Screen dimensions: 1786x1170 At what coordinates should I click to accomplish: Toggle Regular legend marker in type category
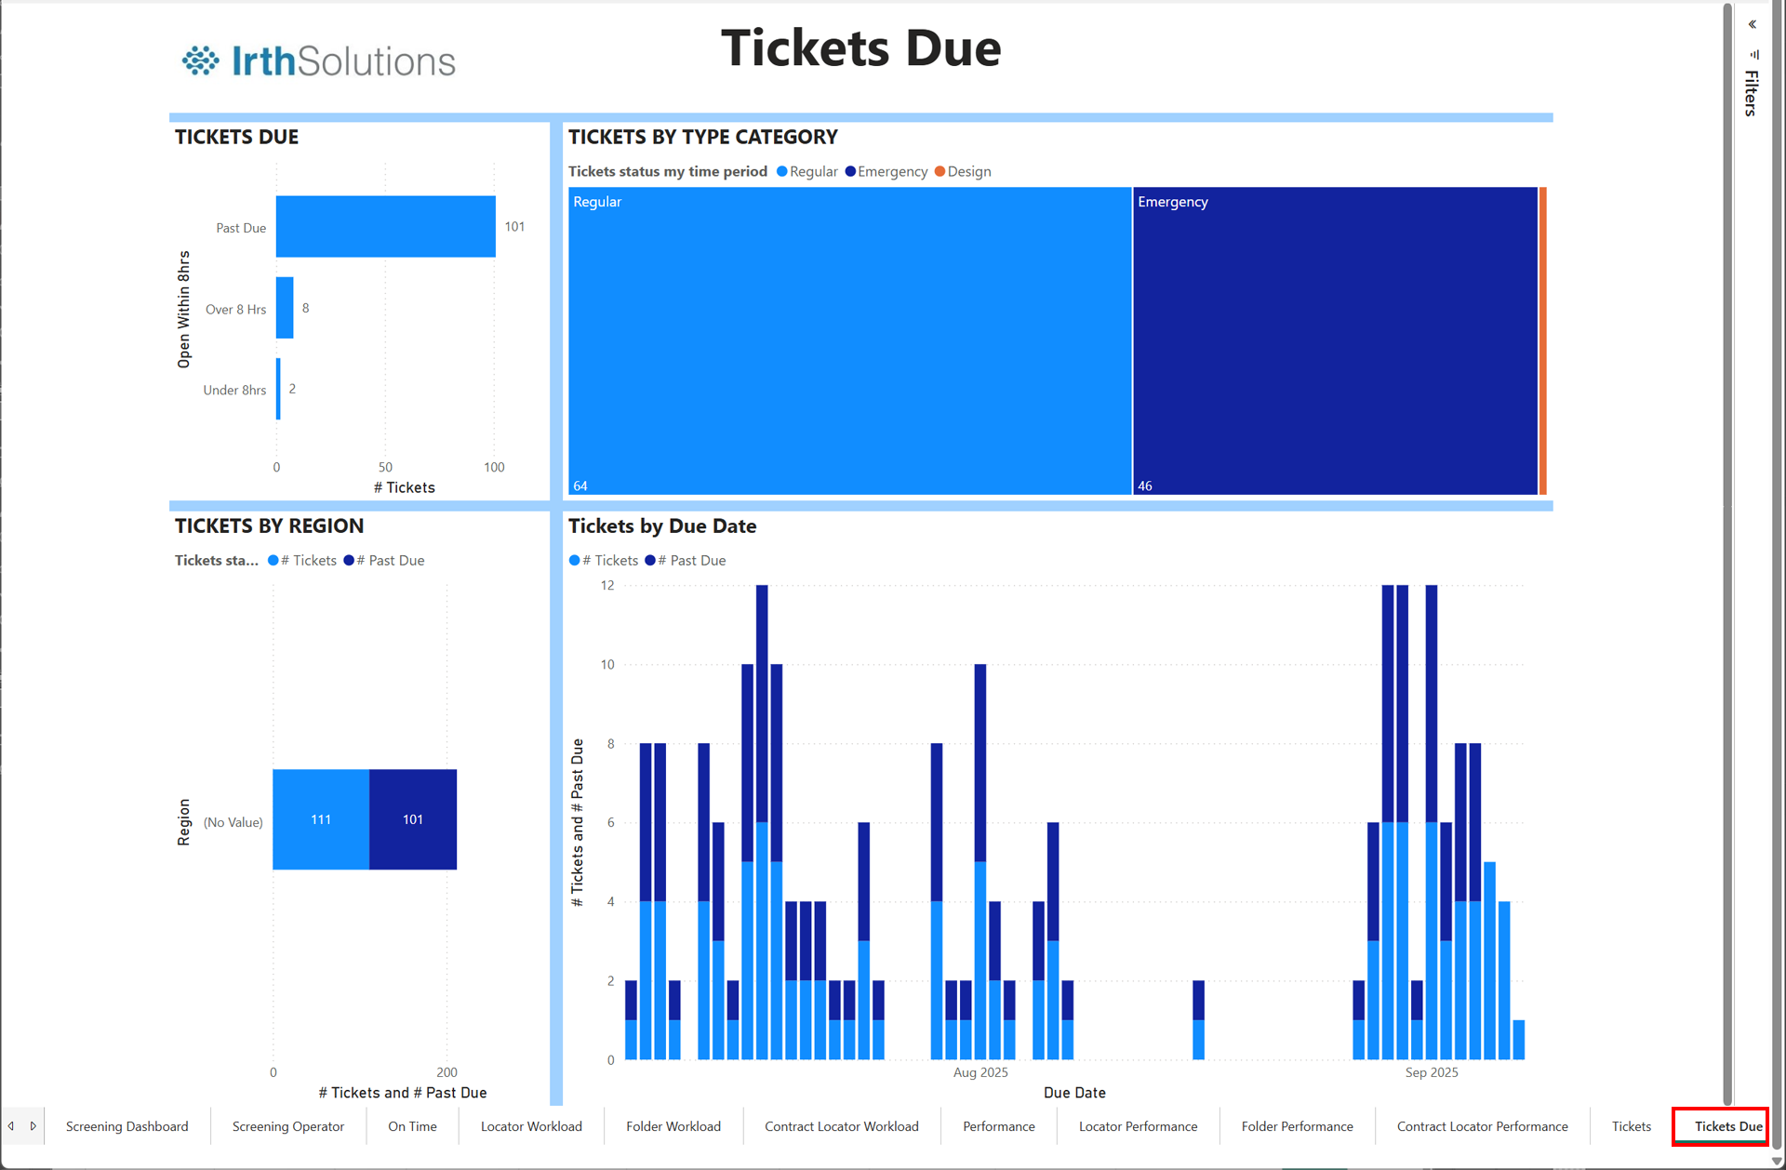point(782,172)
